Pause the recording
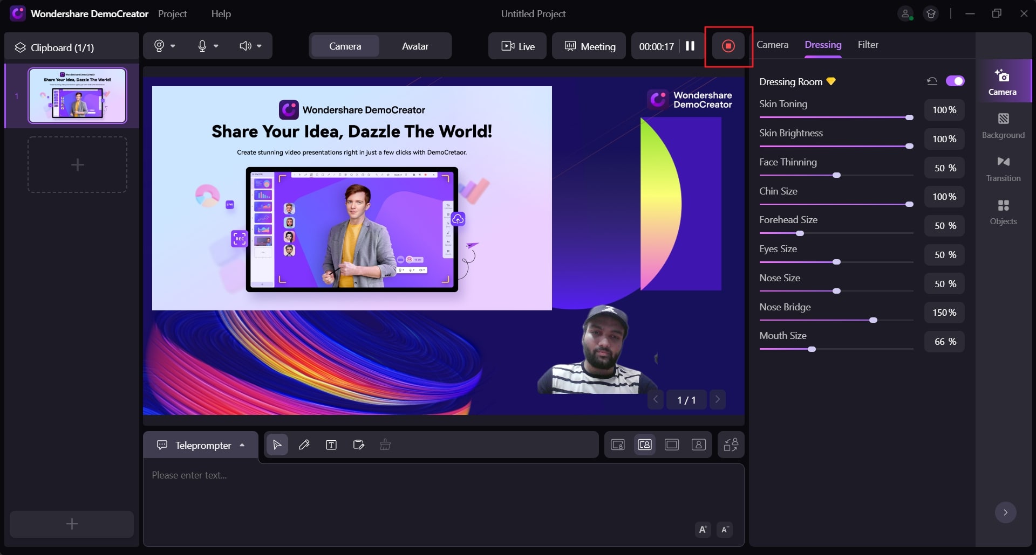 (x=690, y=46)
